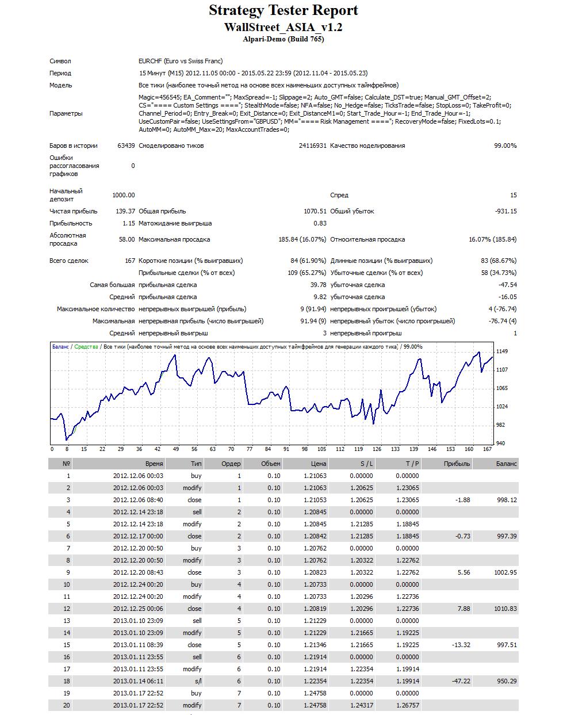Click the 'sell' type cell in row 4
The width and height of the screenshot is (567, 715).
[x=197, y=512]
